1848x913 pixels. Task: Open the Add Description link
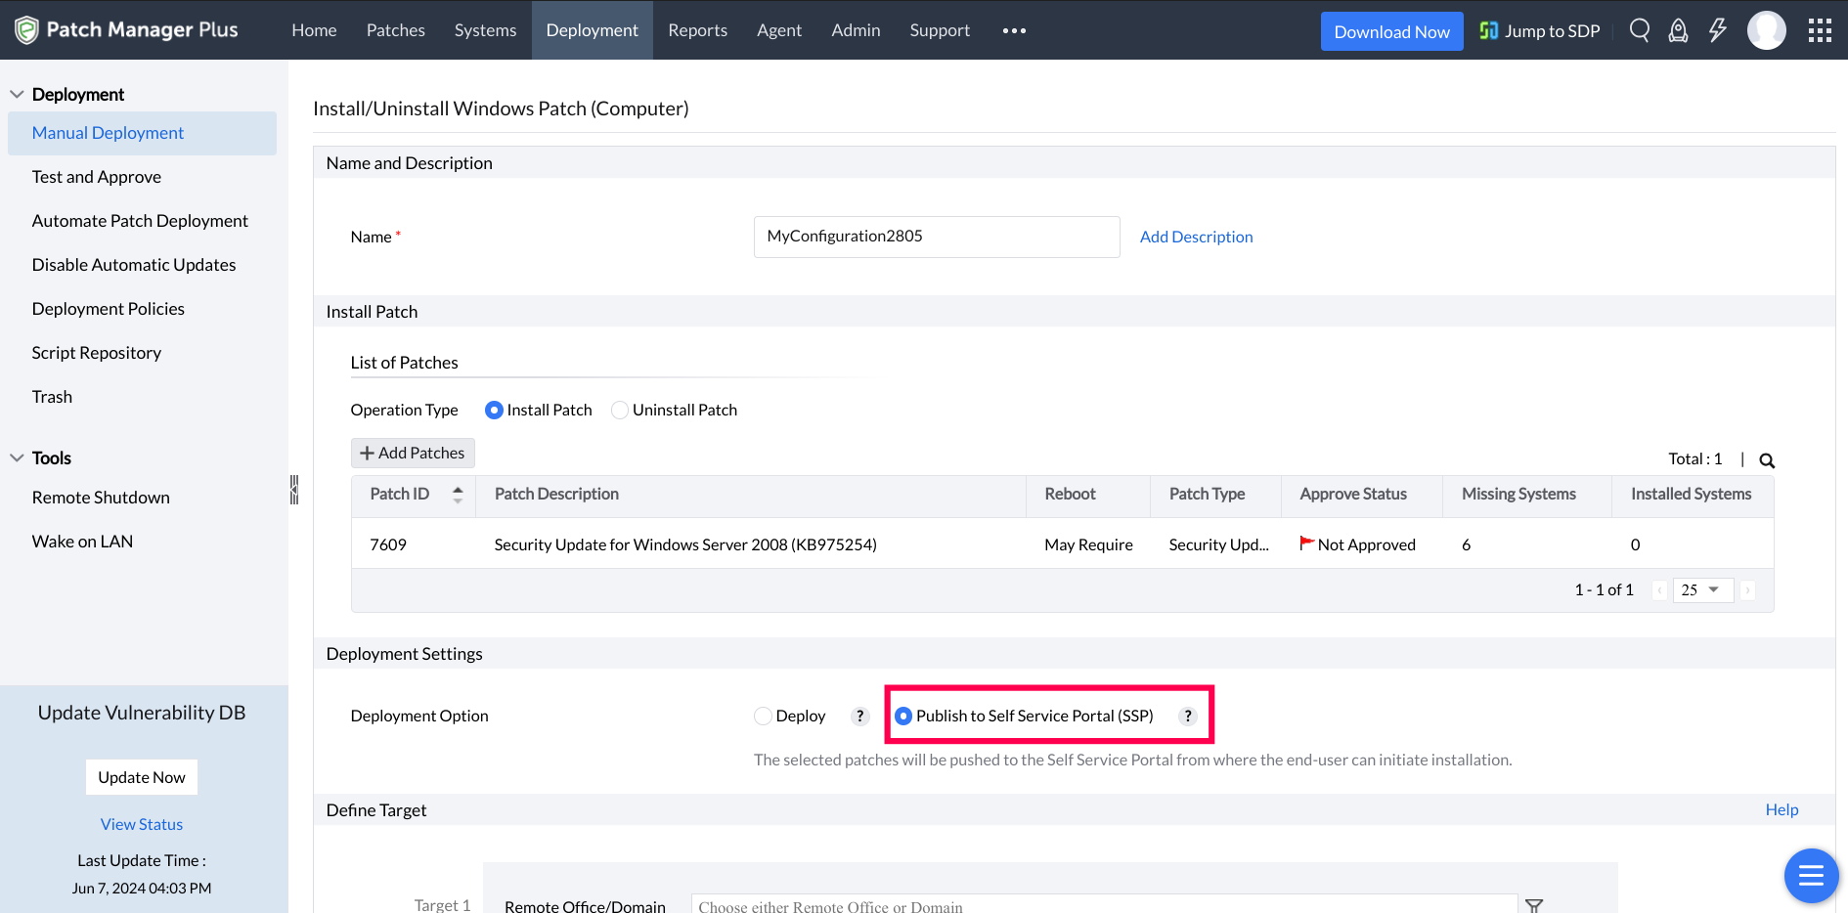point(1196,237)
